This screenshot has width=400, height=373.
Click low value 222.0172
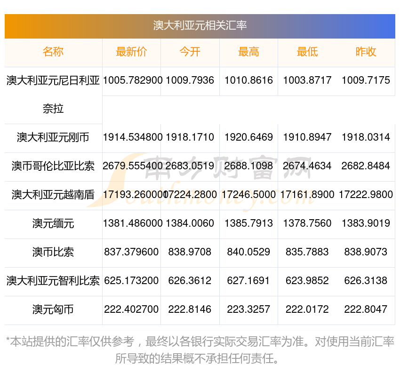tap(307, 309)
